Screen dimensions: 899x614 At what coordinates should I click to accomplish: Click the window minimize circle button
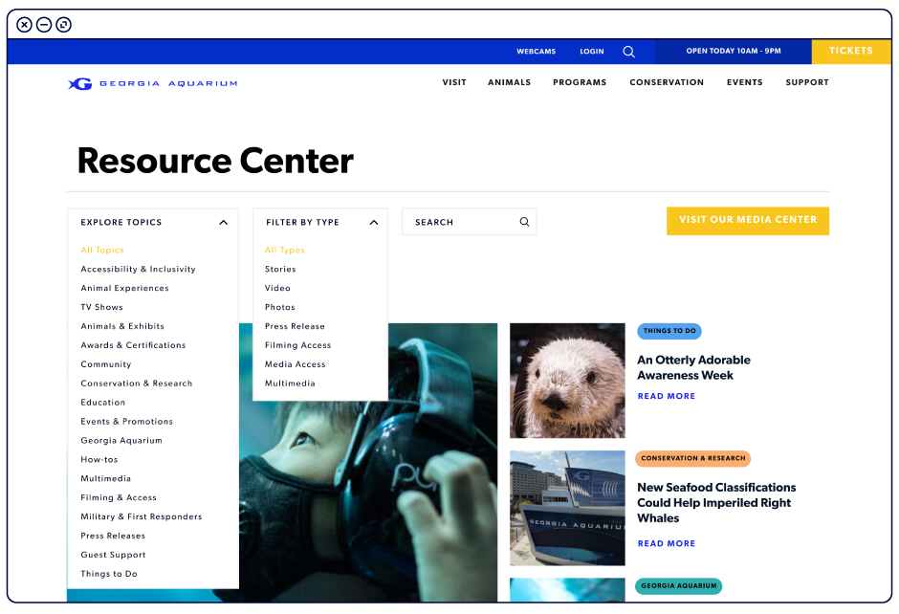click(x=44, y=25)
